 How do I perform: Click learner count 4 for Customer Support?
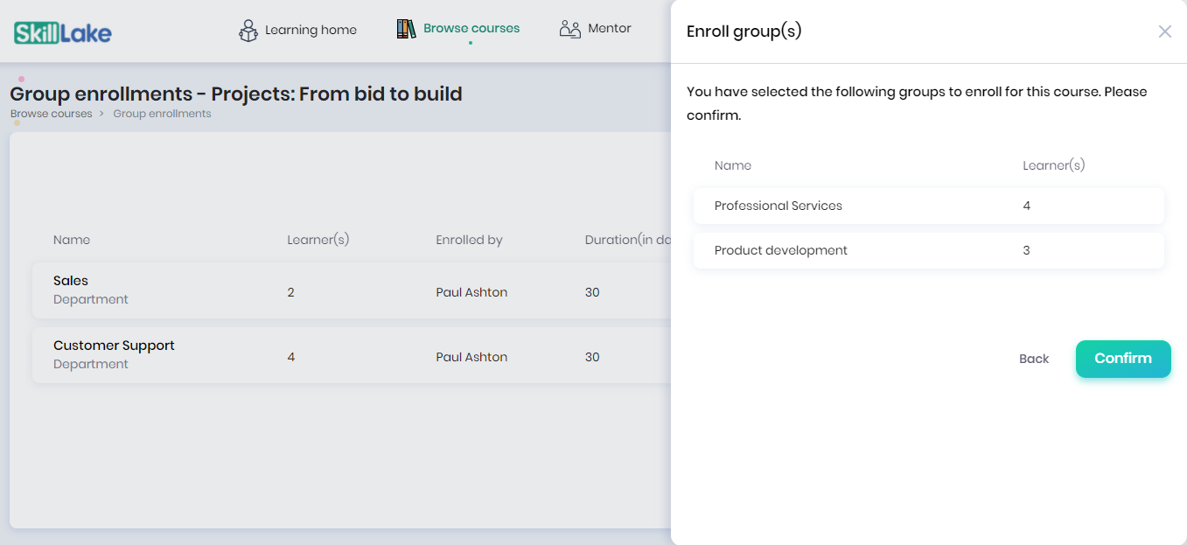(x=291, y=357)
